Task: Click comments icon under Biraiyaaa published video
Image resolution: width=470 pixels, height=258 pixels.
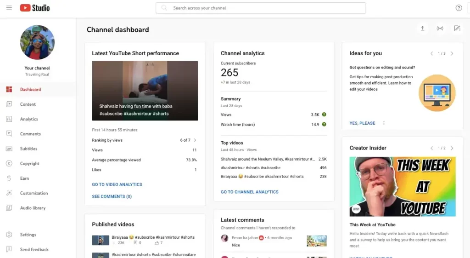Action: click(x=135, y=243)
